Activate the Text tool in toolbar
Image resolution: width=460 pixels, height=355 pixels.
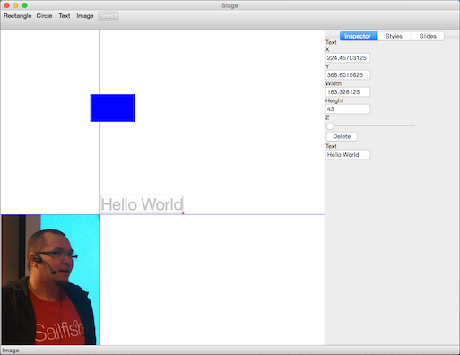[65, 16]
